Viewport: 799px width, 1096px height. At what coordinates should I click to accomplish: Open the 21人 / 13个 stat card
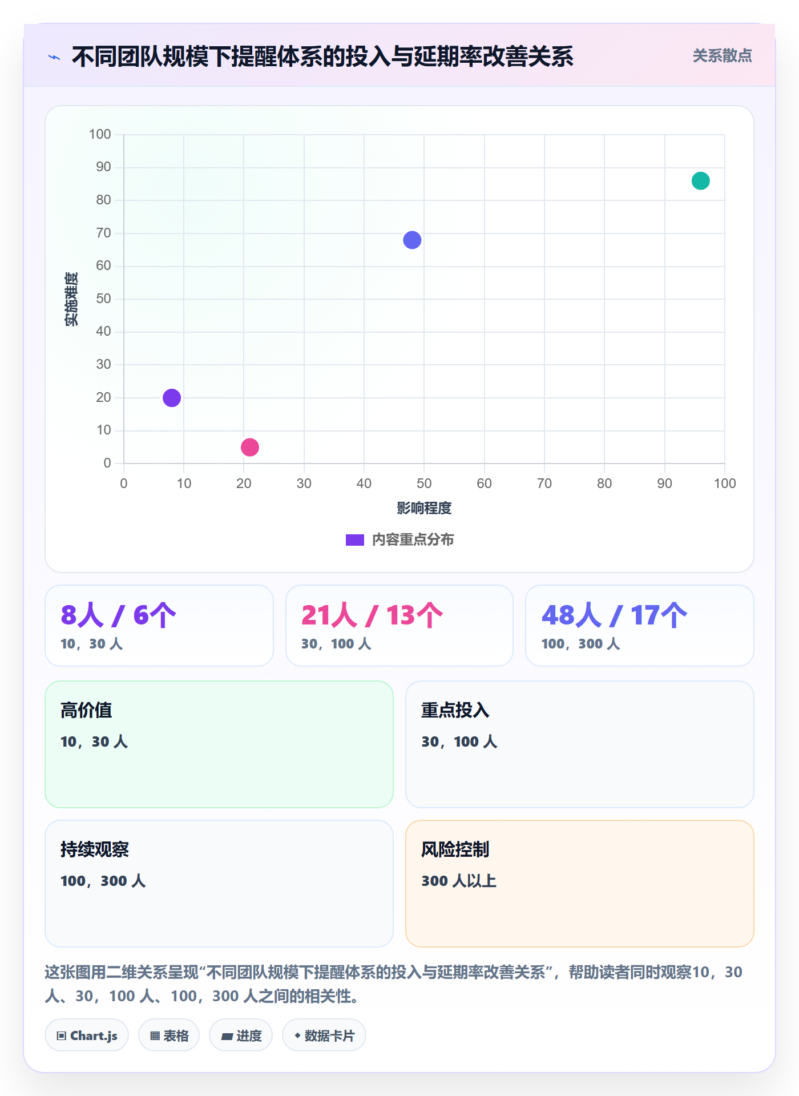coord(399,626)
